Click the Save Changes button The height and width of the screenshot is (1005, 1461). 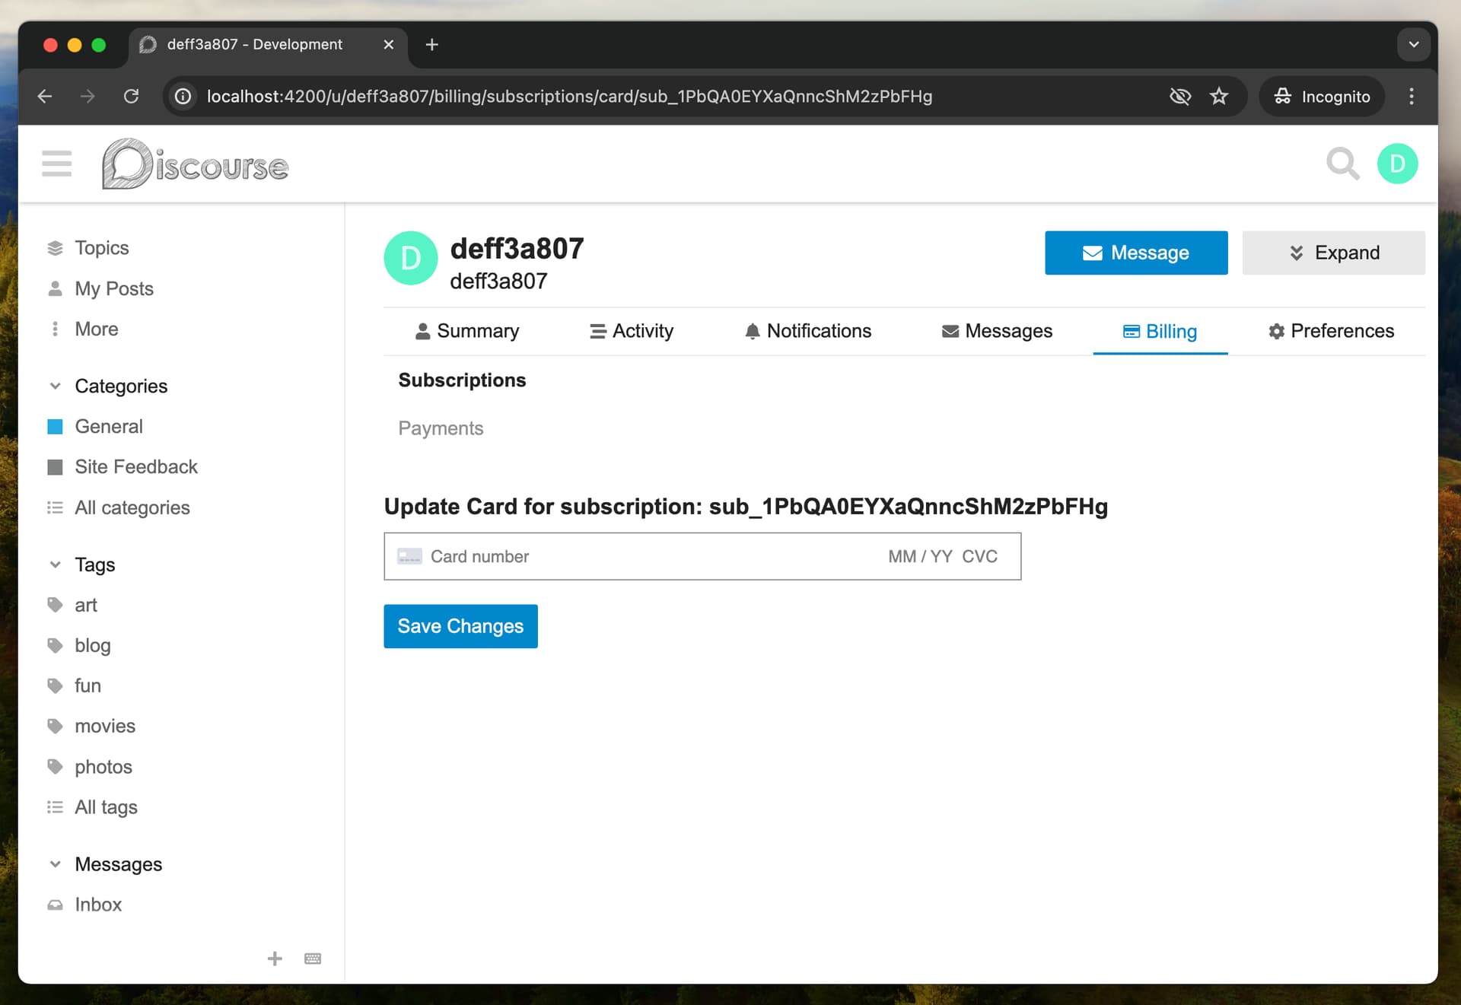tap(460, 626)
